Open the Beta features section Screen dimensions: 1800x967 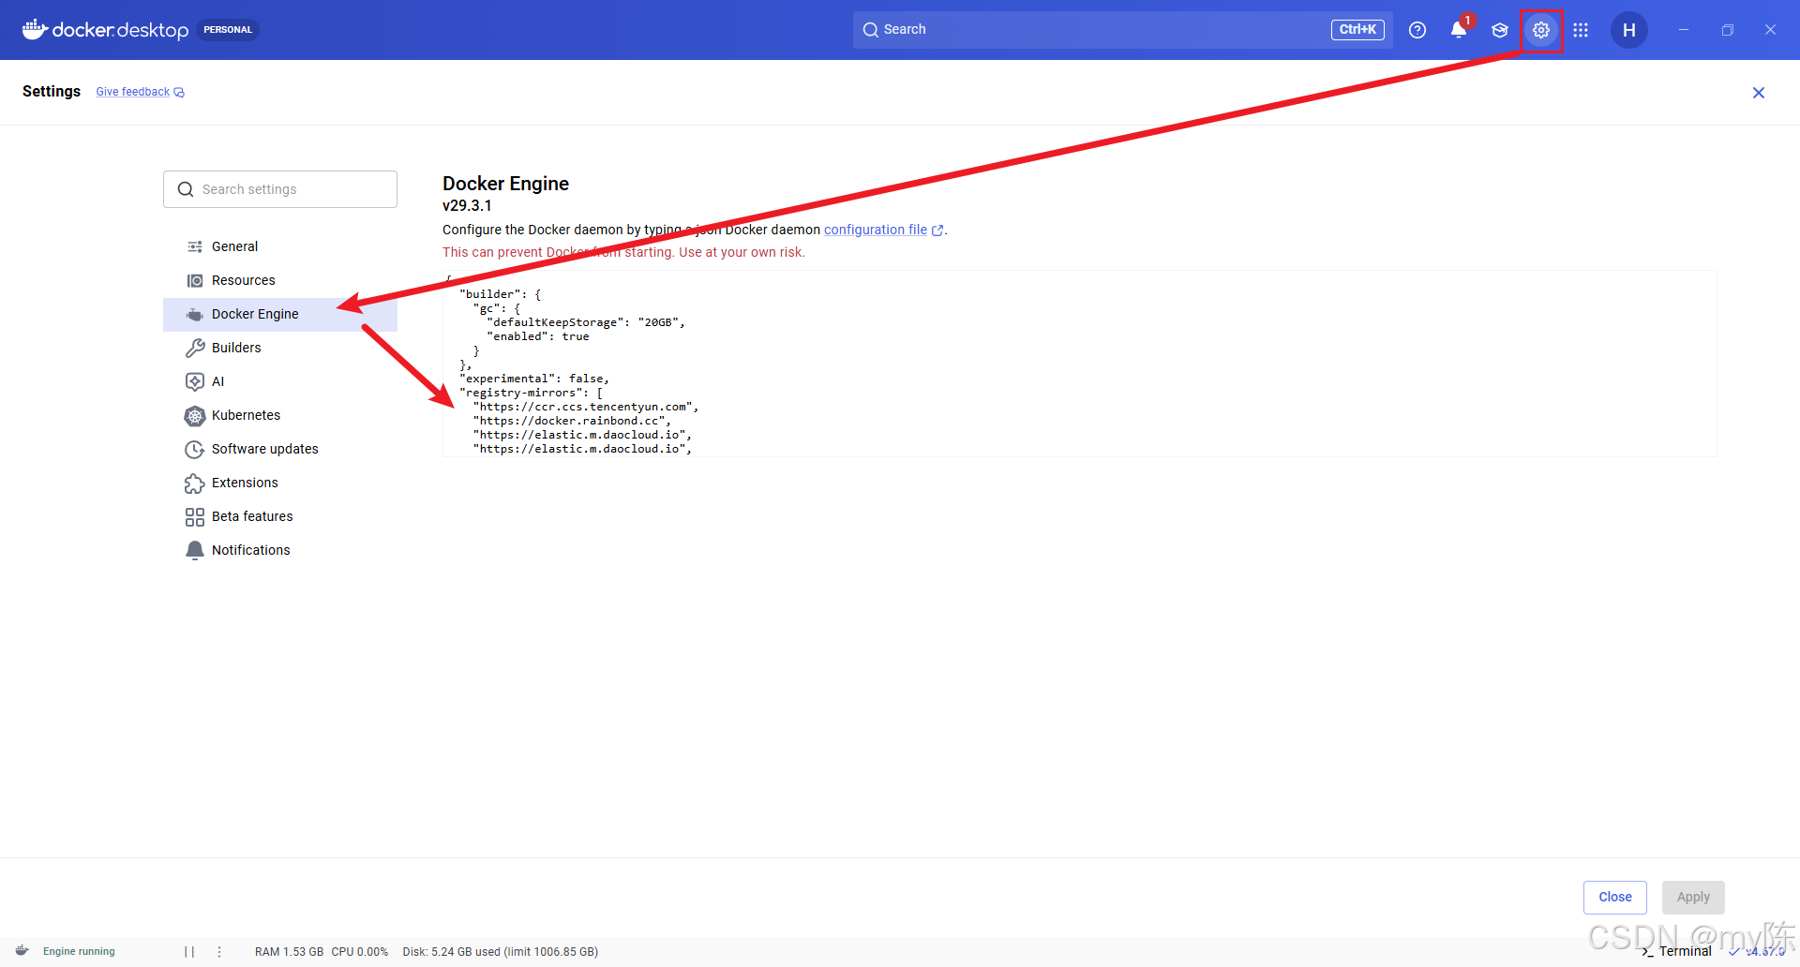(280, 516)
